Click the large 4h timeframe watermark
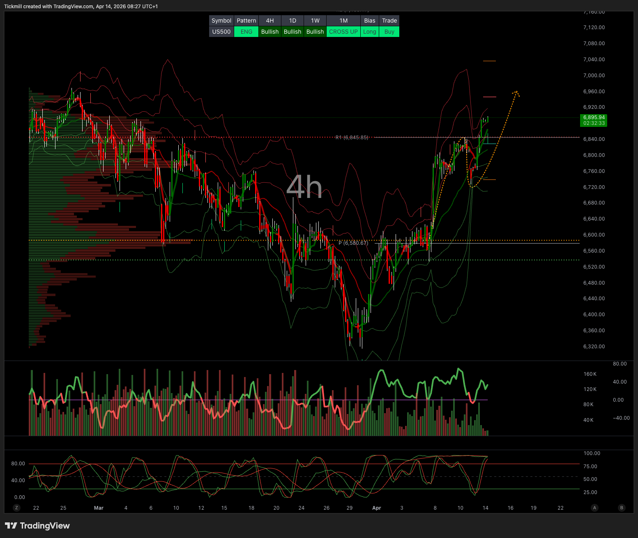Image resolution: width=638 pixels, height=538 pixels. tap(304, 187)
